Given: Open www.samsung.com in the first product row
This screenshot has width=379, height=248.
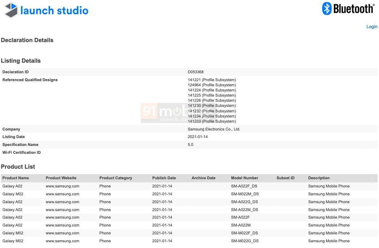Looking at the screenshot, I should click(x=62, y=186).
